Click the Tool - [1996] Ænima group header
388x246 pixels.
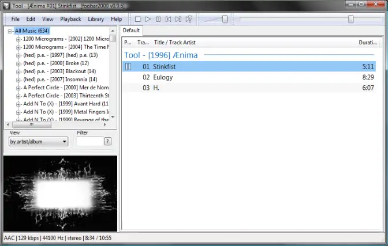click(x=161, y=55)
